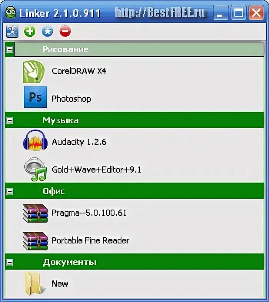Collapse the Музыка group

coord(10,121)
